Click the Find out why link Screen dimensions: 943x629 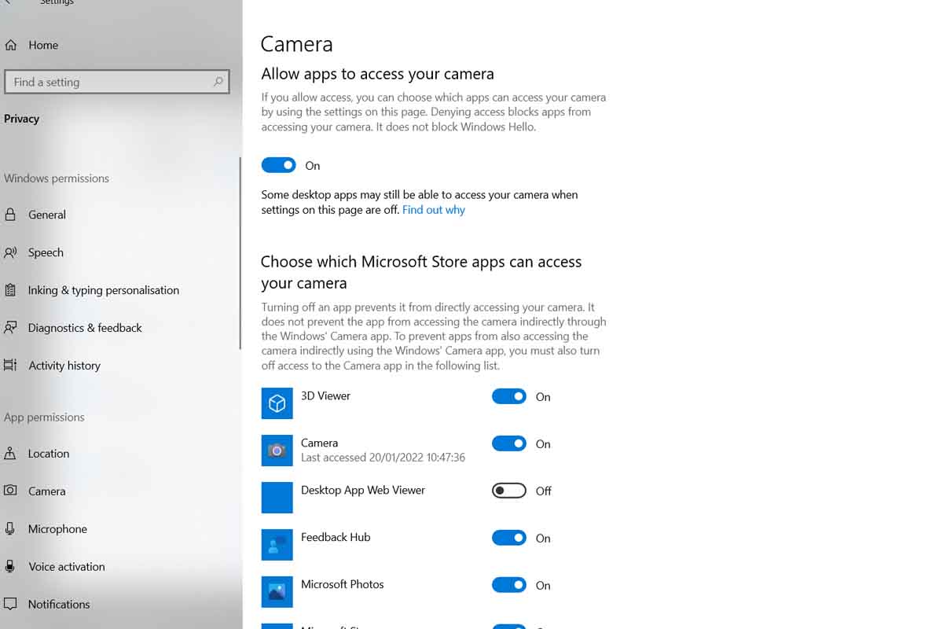click(x=434, y=210)
